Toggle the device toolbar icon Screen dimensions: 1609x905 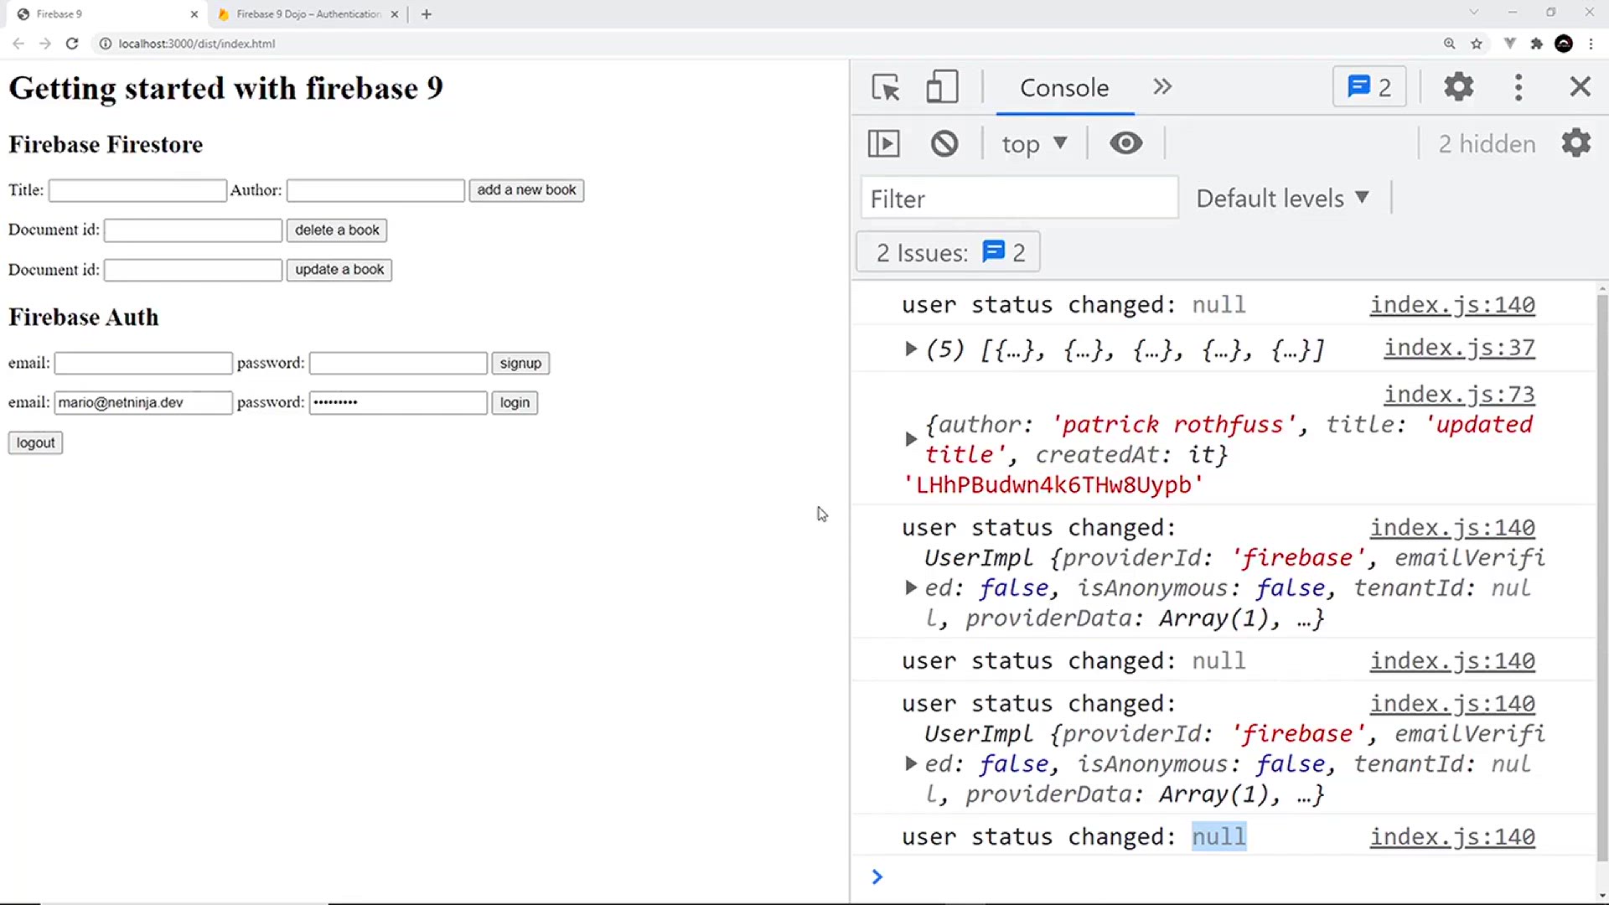[942, 87]
